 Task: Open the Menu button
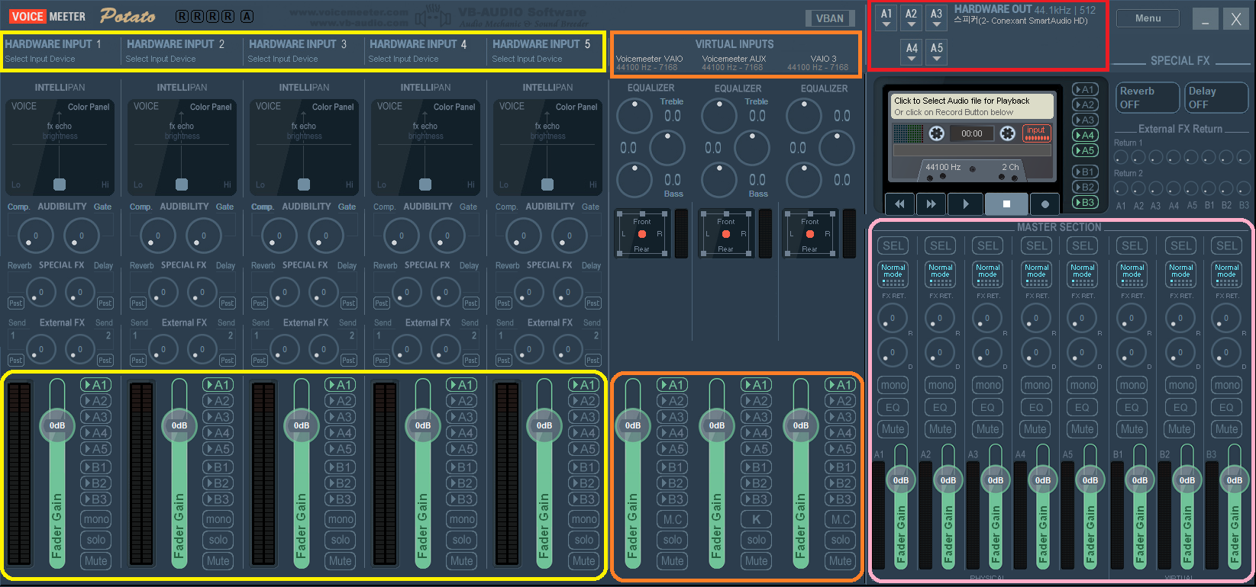coord(1148,18)
